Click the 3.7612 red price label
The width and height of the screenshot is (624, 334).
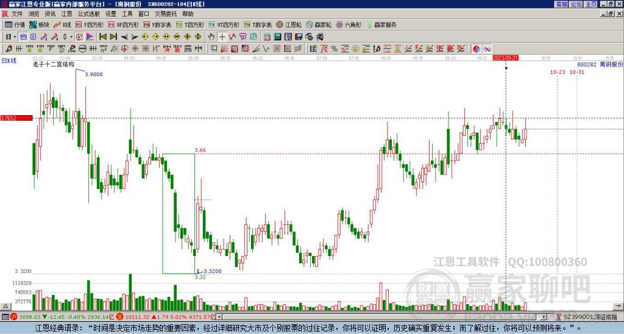[x=16, y=118]
